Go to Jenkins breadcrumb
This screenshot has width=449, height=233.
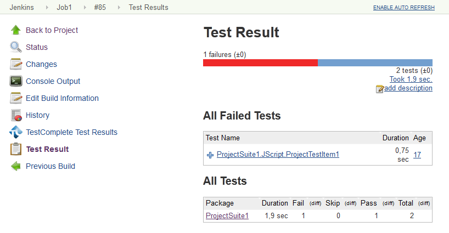click(x=23, y=7)
